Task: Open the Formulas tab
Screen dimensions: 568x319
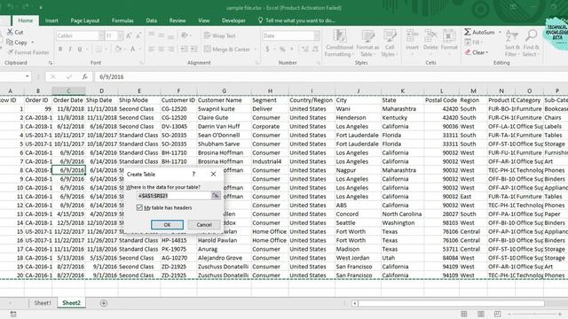Action: (122, 20)
